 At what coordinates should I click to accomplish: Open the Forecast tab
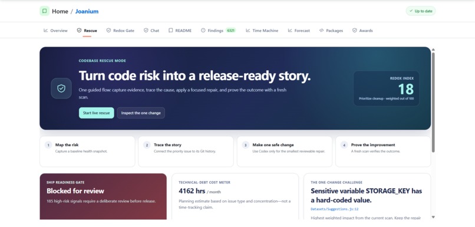tap(299, 31)
